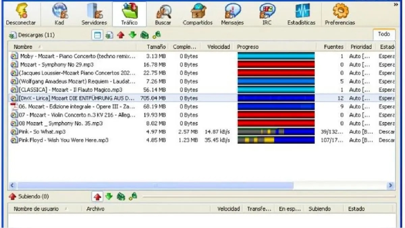Select the Tráfico toolbar button
405x228 pixels.
[x=130, y=15]
